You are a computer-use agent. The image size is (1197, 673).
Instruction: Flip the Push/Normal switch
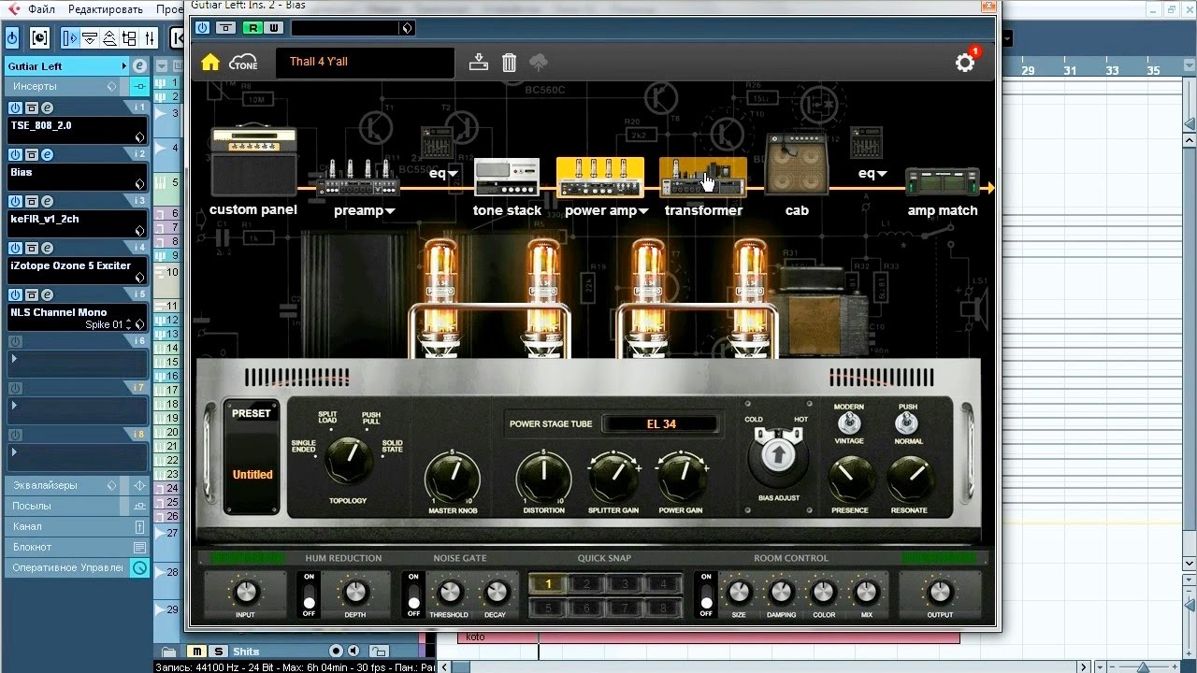click(907, 423)
